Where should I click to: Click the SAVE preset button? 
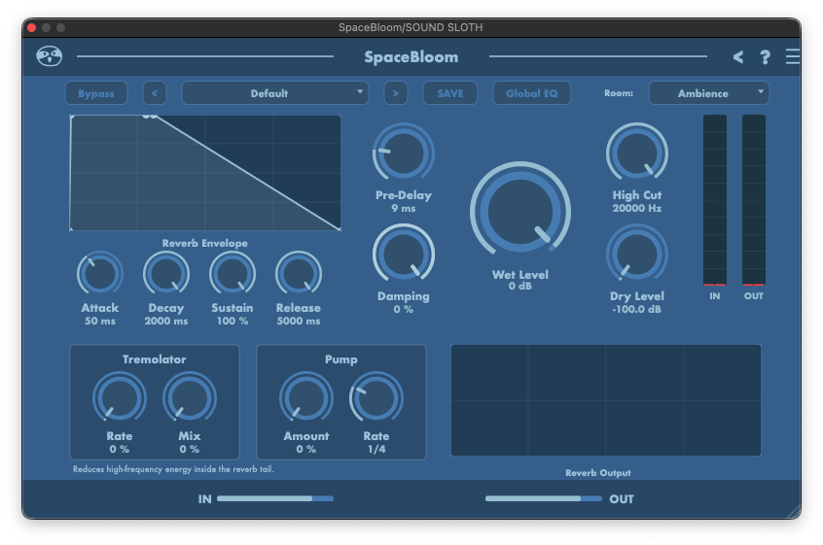click(450, 93)
